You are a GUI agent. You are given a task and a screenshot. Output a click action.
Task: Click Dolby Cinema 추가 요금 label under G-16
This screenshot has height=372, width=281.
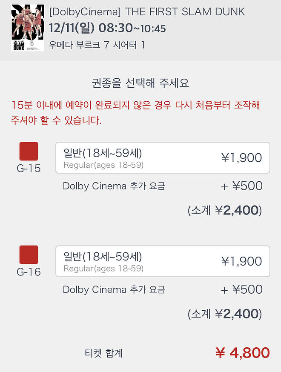(x=114, y=290)
